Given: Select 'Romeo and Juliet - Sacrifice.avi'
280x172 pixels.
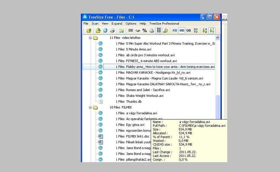Looking at the screenshot, I should click(143, 90).
